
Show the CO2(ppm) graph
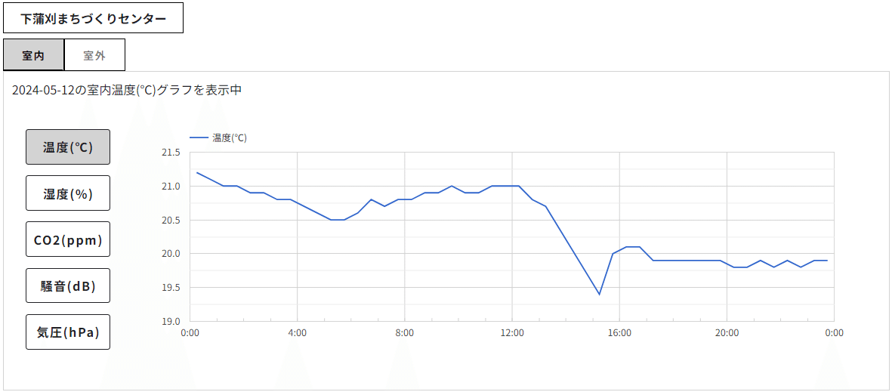point(68,239)
